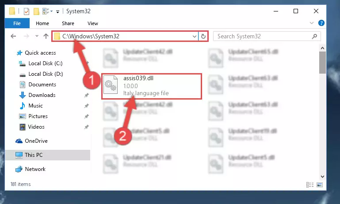
Task: Refresh the System32 folder view
Action: point(203,36)
